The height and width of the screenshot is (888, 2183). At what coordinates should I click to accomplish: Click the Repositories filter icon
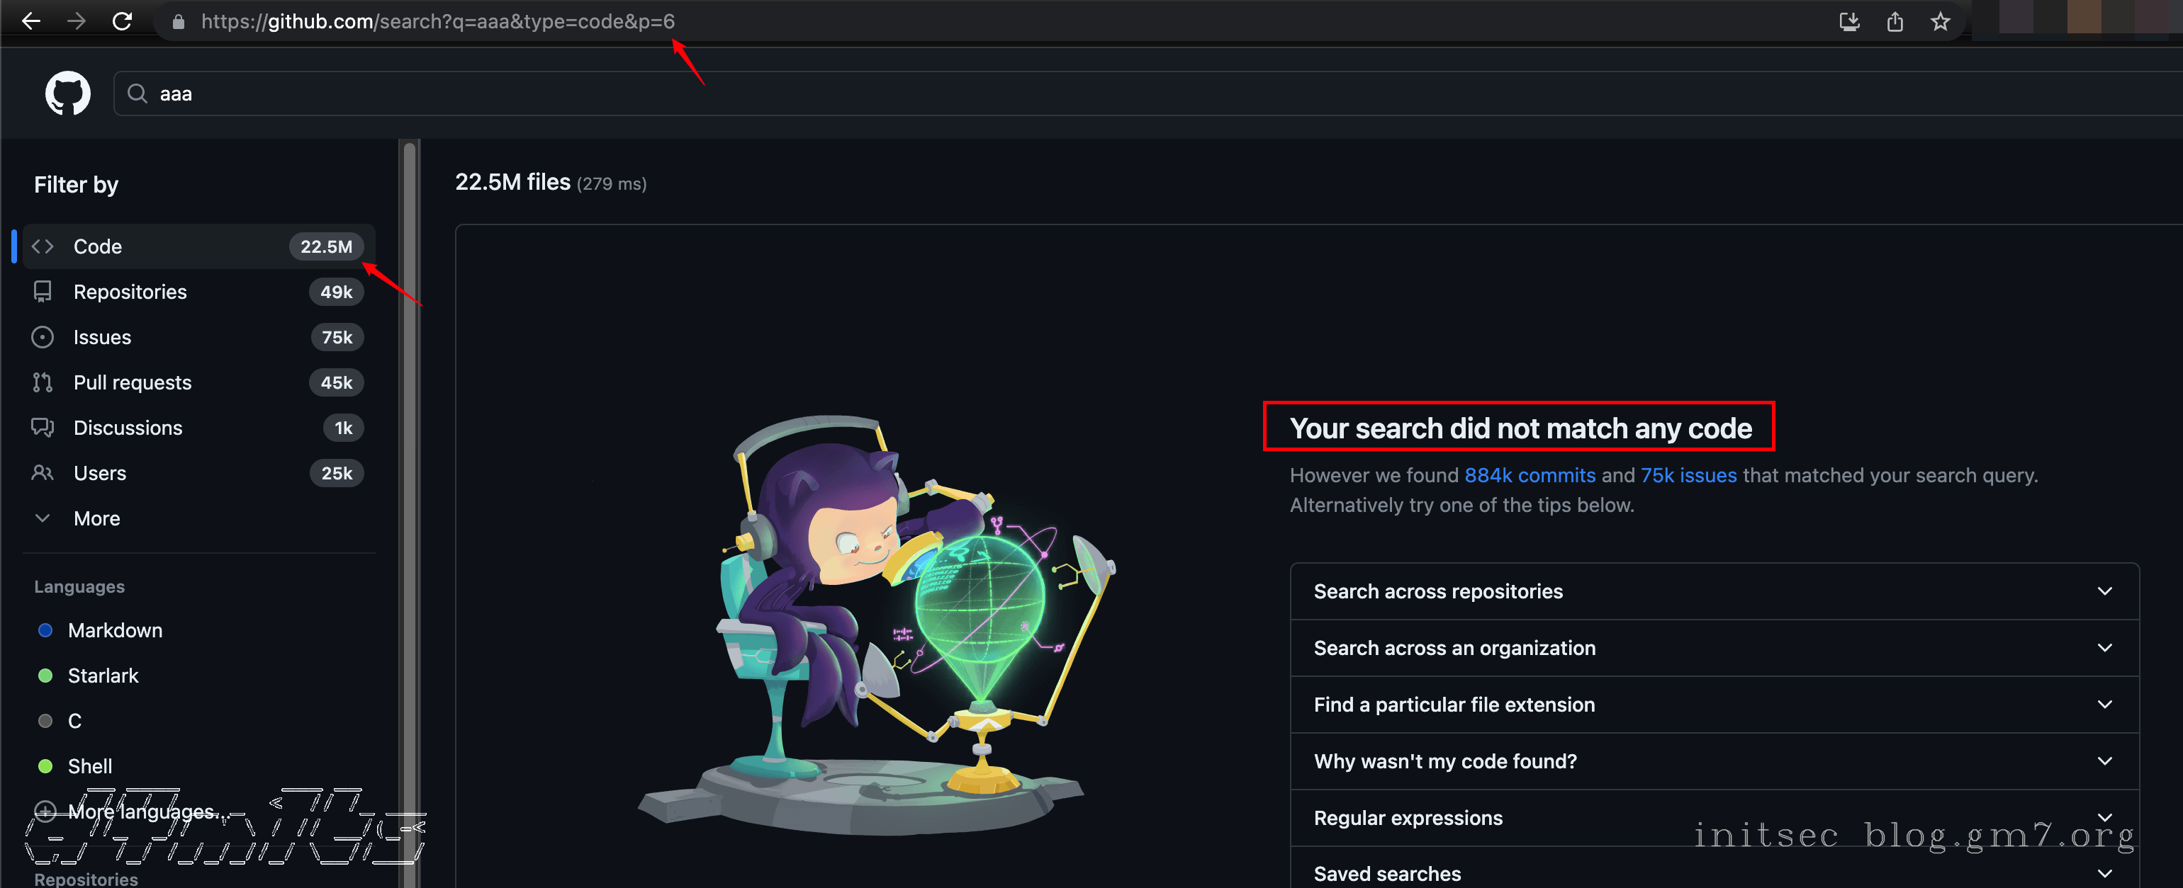[43, 291]
